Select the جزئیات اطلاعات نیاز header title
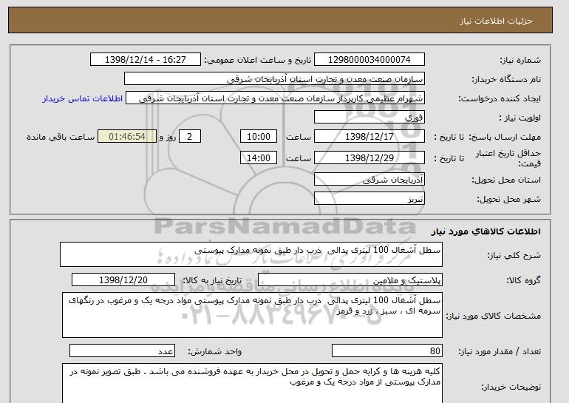The image size is (569, 403). [496, 21]
